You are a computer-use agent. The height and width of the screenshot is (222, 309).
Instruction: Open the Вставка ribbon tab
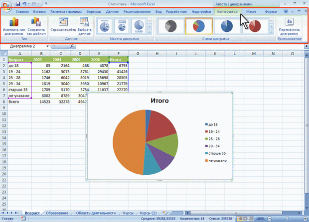[x=39, y=11]
